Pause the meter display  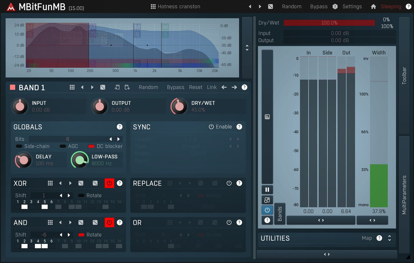[x=267, y=190]
